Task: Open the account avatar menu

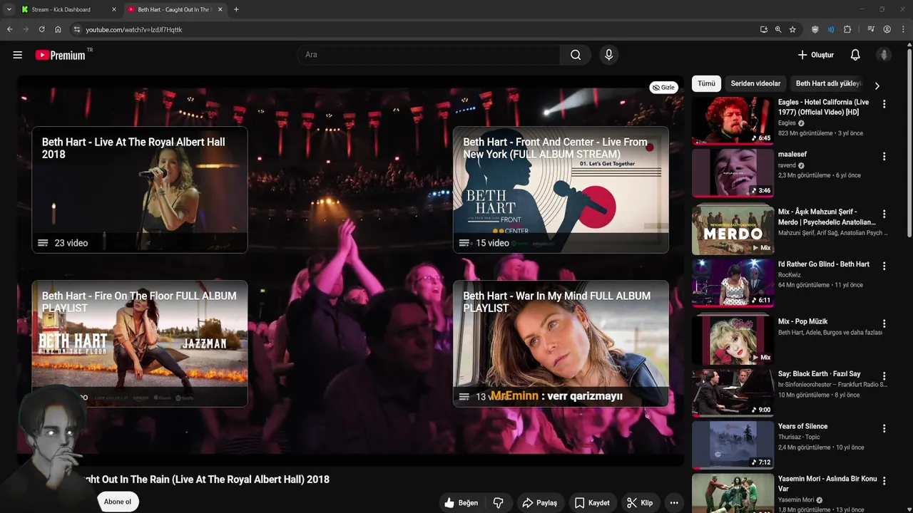Action: point(884,55)
